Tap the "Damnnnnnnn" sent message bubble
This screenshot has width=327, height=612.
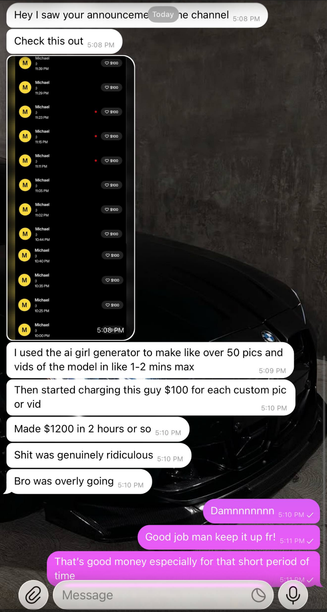tap(262, 511)
